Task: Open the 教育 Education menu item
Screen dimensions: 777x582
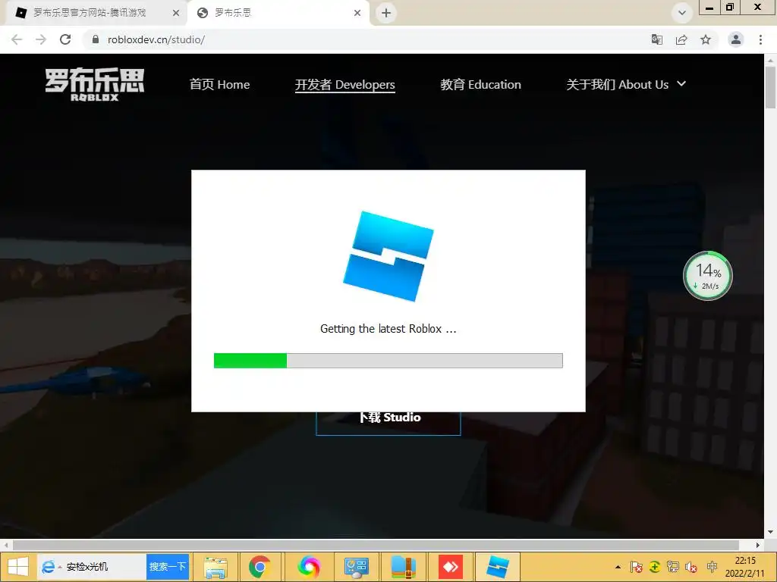Action: (480, 85)
